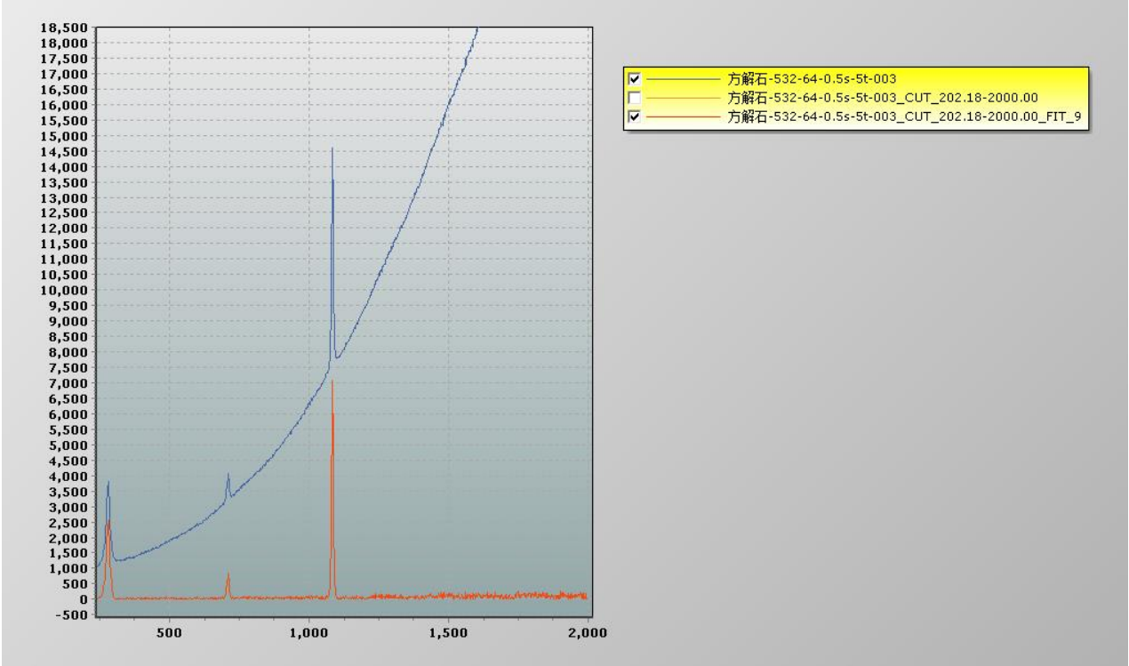Click the 1,000 label on the x-axis

[x=308, y=632]
